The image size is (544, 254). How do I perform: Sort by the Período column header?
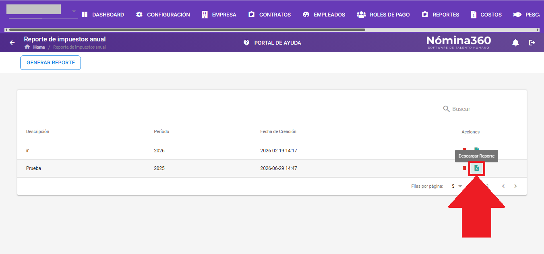point(161,132)
